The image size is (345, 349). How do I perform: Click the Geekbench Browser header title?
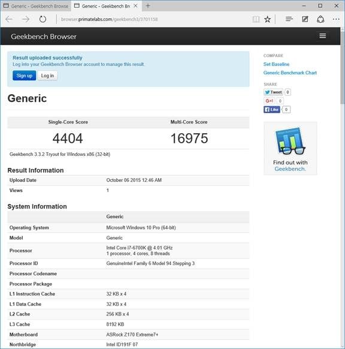44,37
